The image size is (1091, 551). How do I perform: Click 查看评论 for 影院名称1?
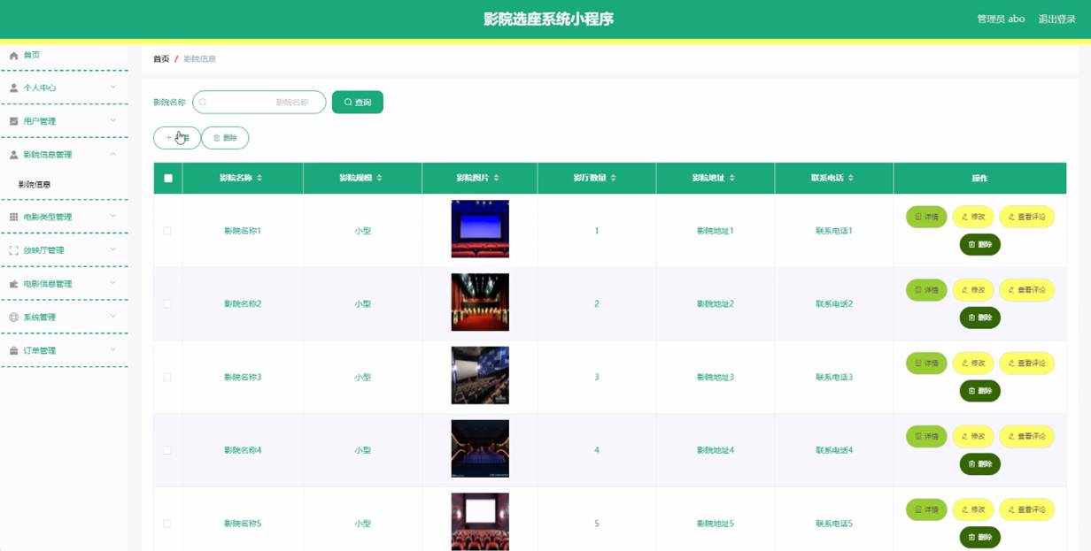click(1026, 217)
